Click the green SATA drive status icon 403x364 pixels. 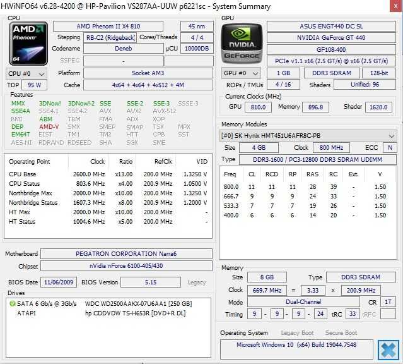tap(12, 304)
